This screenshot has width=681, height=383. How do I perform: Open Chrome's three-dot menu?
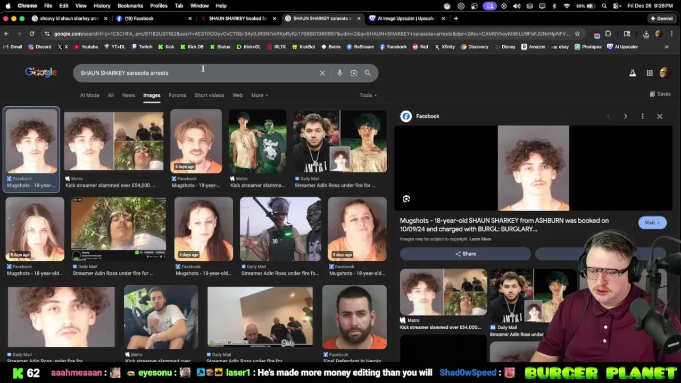click(671, 34)
